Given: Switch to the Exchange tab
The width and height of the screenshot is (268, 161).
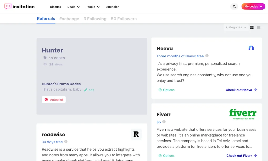Looking at the screenshot, I should click(x=69, y=19).
